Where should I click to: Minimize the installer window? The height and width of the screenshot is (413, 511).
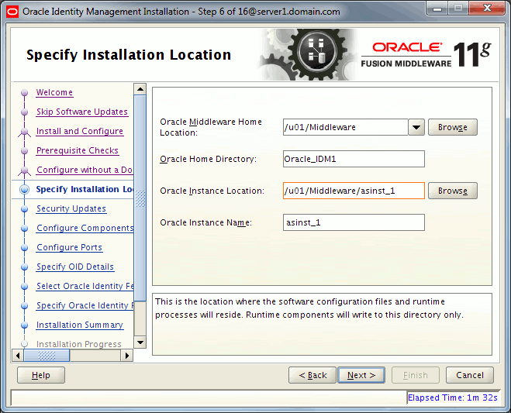[437, 9]
